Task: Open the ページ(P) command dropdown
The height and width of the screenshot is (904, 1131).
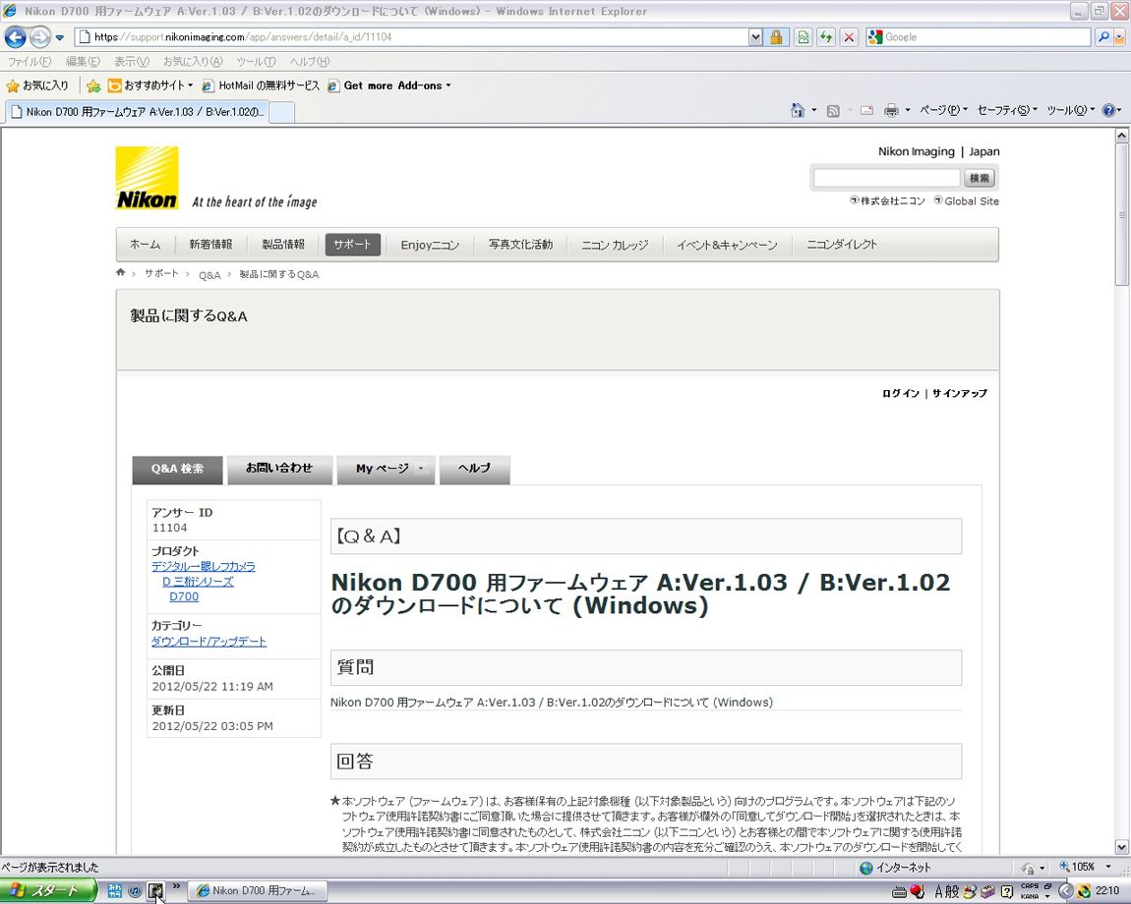Action: 943,110
